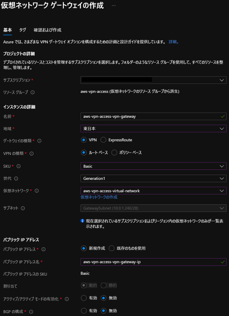The width and height of the screenshot is (229, 316).
Task: Click info icon next to 仮想ネットワーク label
Action: (37, 191)
